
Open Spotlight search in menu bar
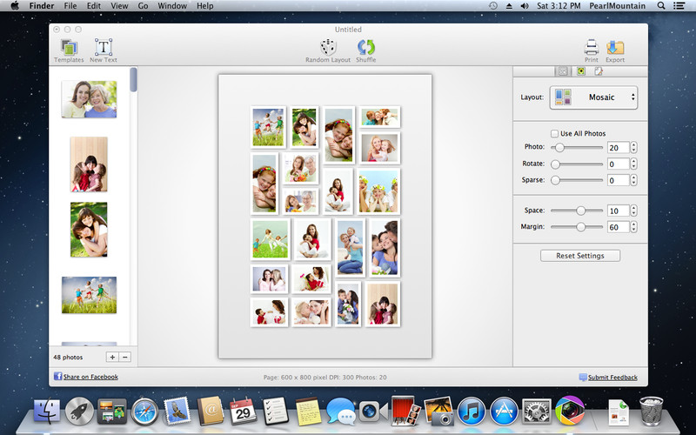tap(661, 6)
